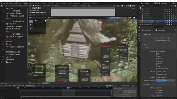Toggle the Backdrop button in node header
177x99 pixels.
click(x=113, y=18)
